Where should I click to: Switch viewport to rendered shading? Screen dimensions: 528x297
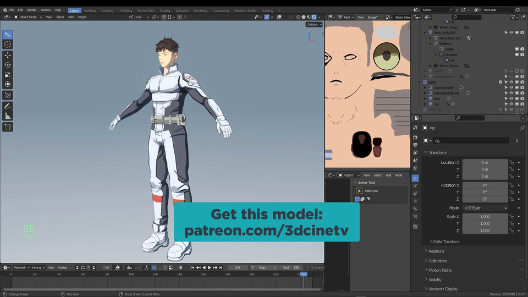point(314,17)
